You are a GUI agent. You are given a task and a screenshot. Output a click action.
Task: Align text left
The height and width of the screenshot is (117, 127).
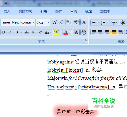94,32
